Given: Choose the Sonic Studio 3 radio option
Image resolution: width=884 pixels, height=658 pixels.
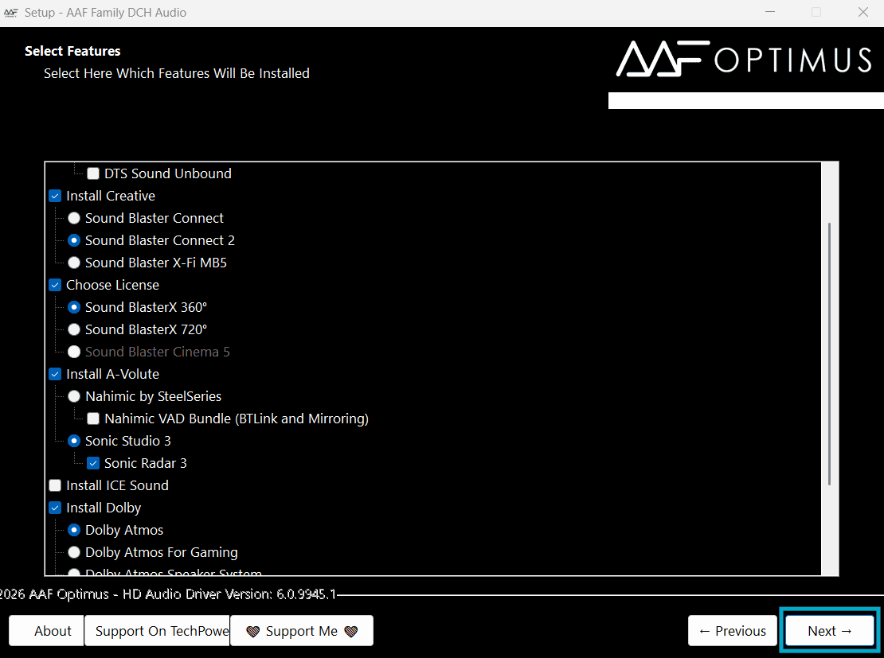Looking at the screenshot, I should tap(74, 441).
